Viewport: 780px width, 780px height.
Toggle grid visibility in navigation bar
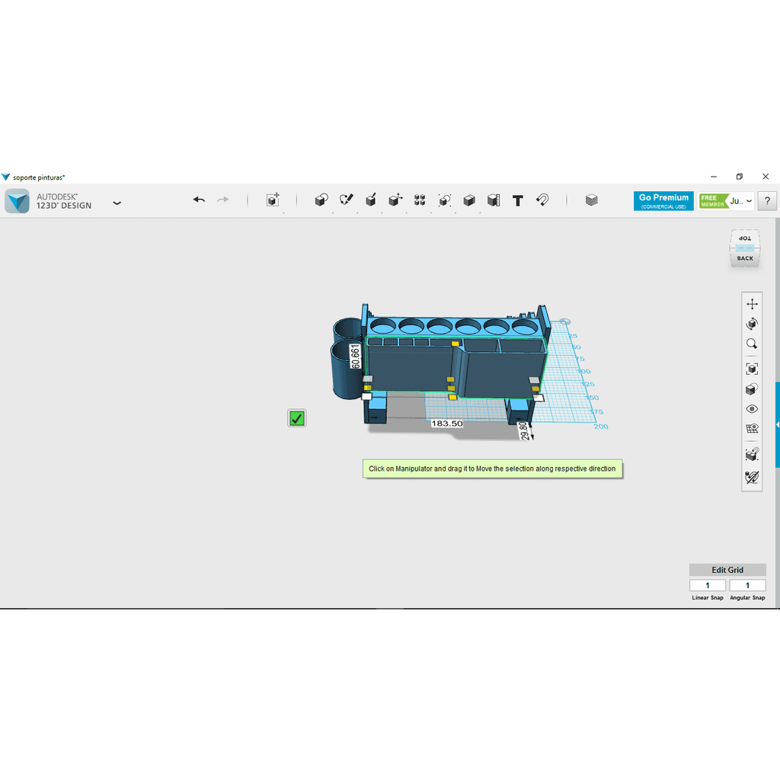click(752, 429)
